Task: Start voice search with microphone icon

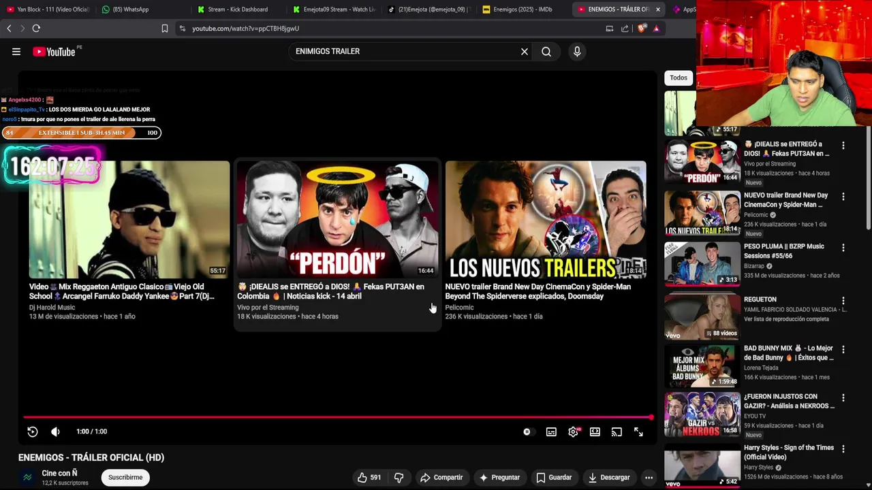Action: [577, 52]
